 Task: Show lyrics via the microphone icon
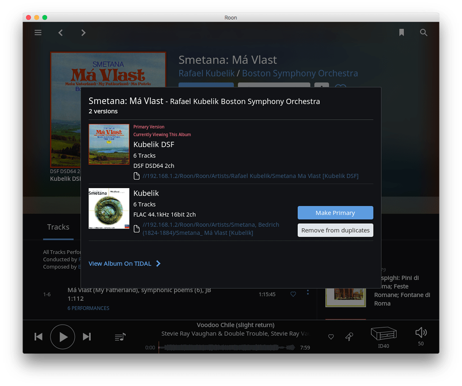349,336
